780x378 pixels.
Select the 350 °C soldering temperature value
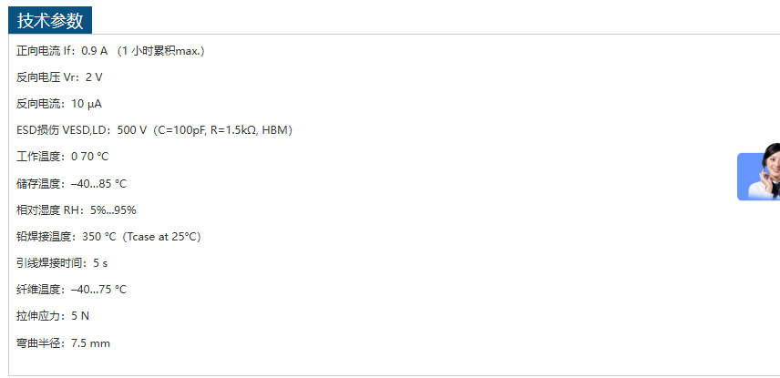(x=99, y=237)
